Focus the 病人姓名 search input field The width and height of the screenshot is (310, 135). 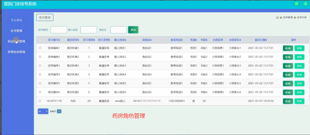pos(89,30)
